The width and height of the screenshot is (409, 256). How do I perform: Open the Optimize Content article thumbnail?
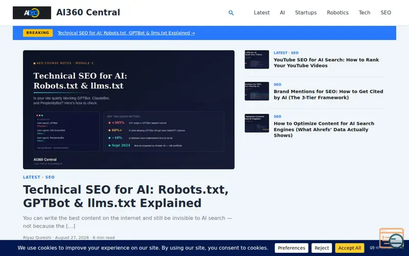(257, 123)
